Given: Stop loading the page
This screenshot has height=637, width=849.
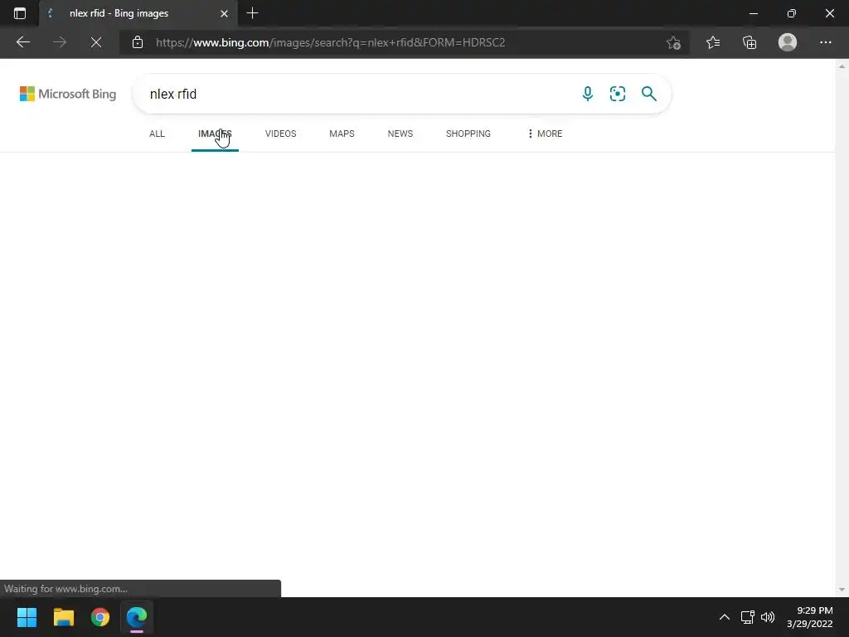Looking at the screenshot, I should 96,42.
